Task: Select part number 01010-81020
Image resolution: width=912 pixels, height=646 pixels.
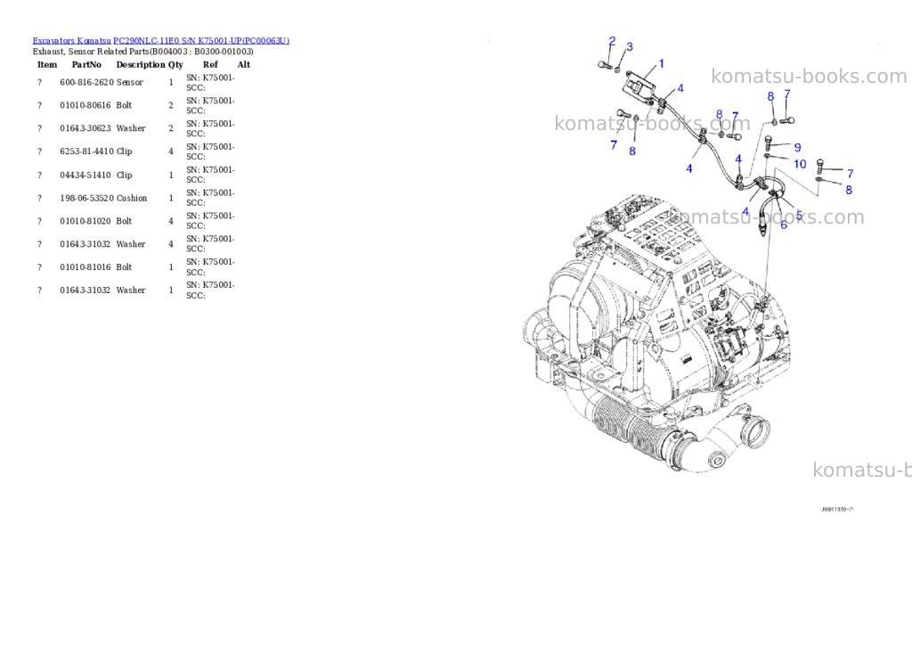Action: click(x=85, y=221)
